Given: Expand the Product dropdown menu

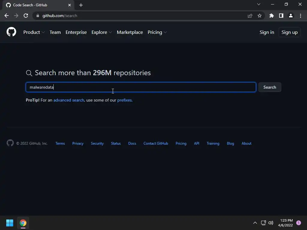Looking at the screenshot, I should 34,32.
